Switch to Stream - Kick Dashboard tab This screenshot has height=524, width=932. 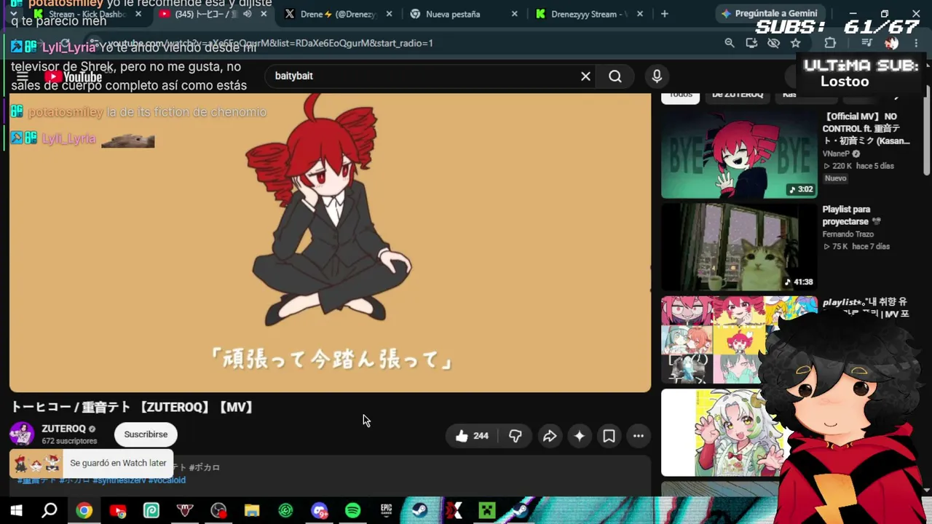[x=87, y=14]
